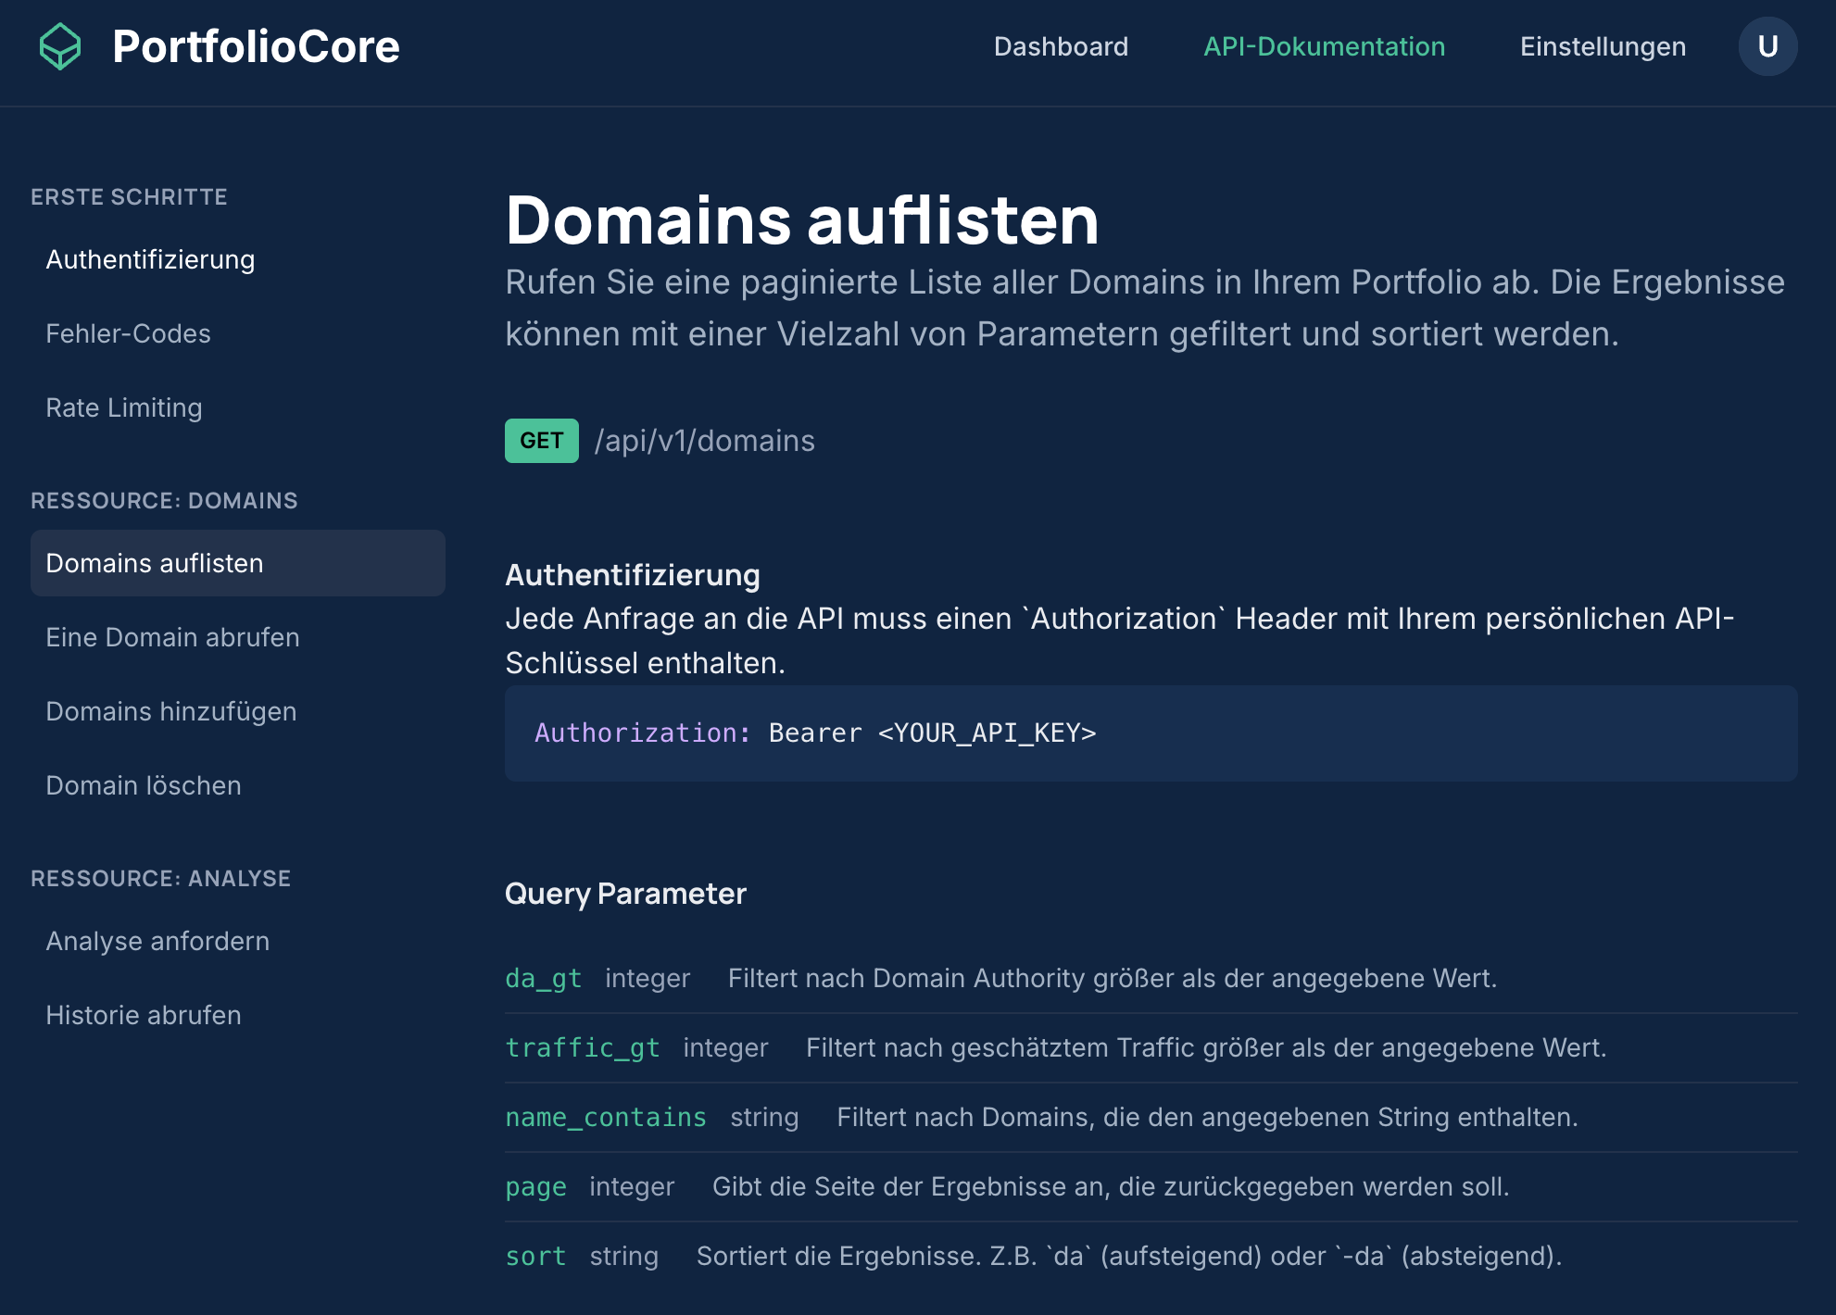Navigate to Domains hinzufügen
This screenshot has width=1836, height=1315.
[170, 711]
